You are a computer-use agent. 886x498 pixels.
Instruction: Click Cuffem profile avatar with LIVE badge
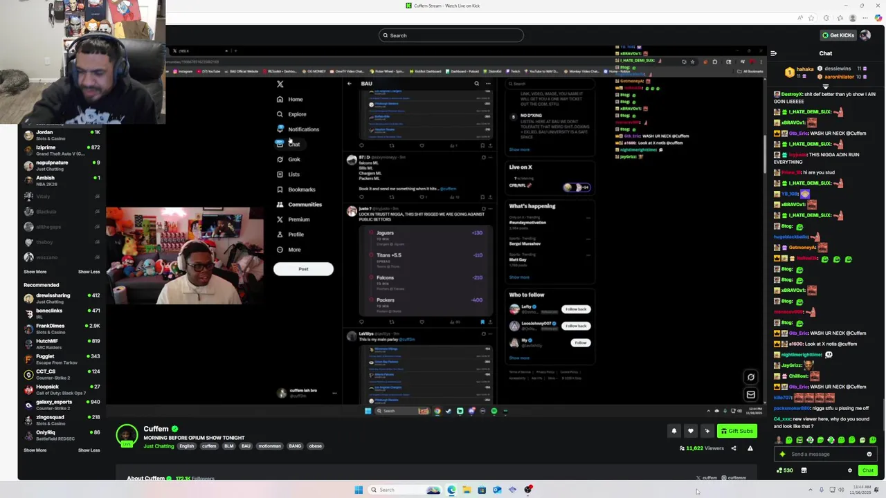(x=127, y=436)
